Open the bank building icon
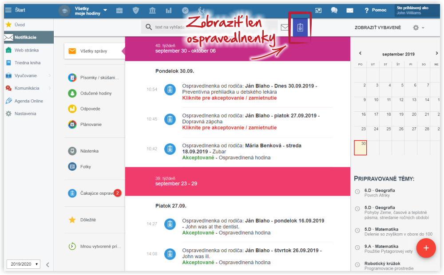The height and width of the screenshot is (275, 444). tap(152, 11)
